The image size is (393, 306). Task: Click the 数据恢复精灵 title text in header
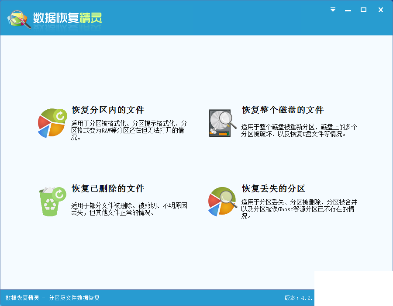coord(67,18)
